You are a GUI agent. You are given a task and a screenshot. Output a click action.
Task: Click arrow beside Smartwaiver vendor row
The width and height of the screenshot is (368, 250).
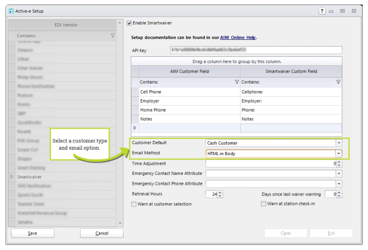pyautogui.click(x=12, y=177)
